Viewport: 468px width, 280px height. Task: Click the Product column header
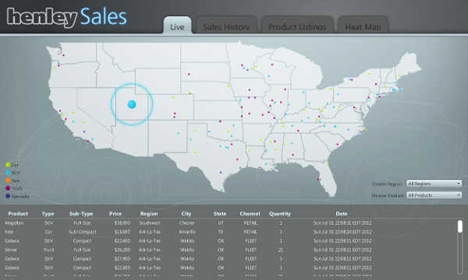18,214
